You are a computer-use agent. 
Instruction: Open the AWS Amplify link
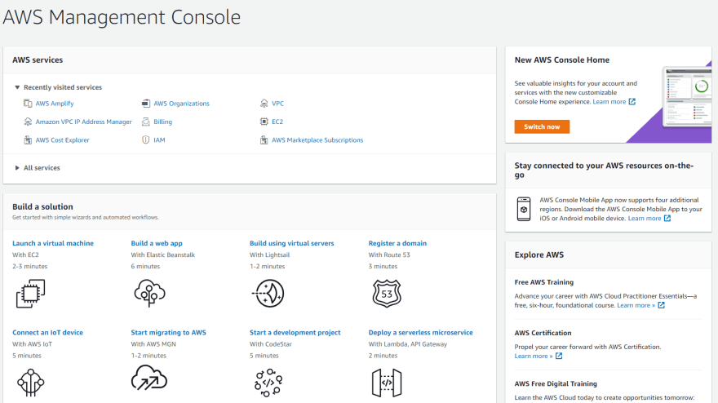pyautogui.click(x=55, y=104)
